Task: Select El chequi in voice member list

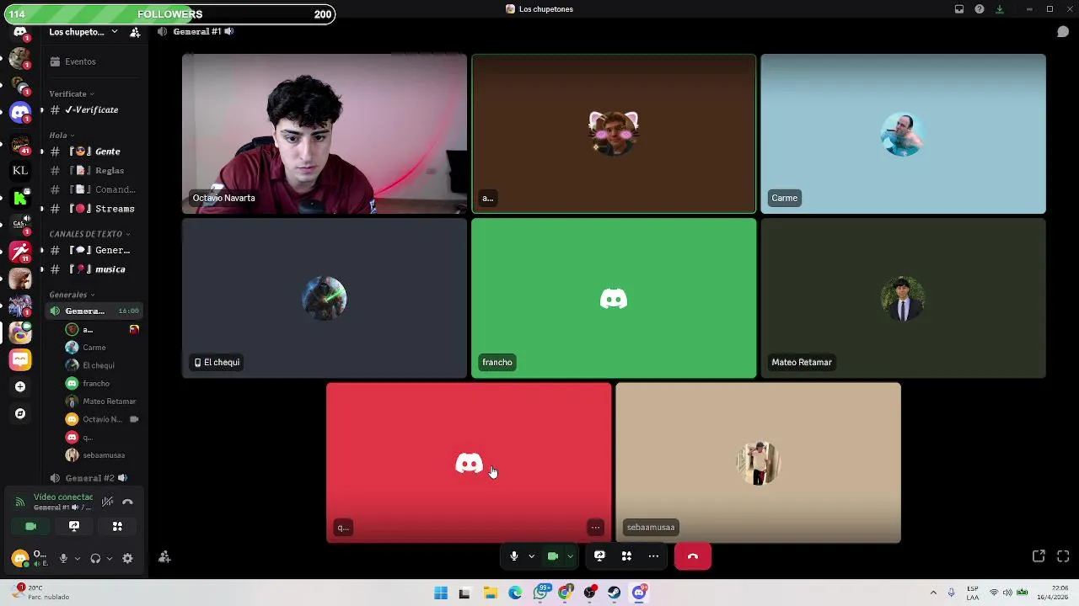Action: [x=101, y=365]
